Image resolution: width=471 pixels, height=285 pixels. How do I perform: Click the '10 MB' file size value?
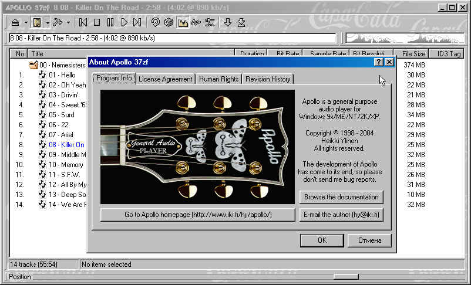tap(416, 195)
